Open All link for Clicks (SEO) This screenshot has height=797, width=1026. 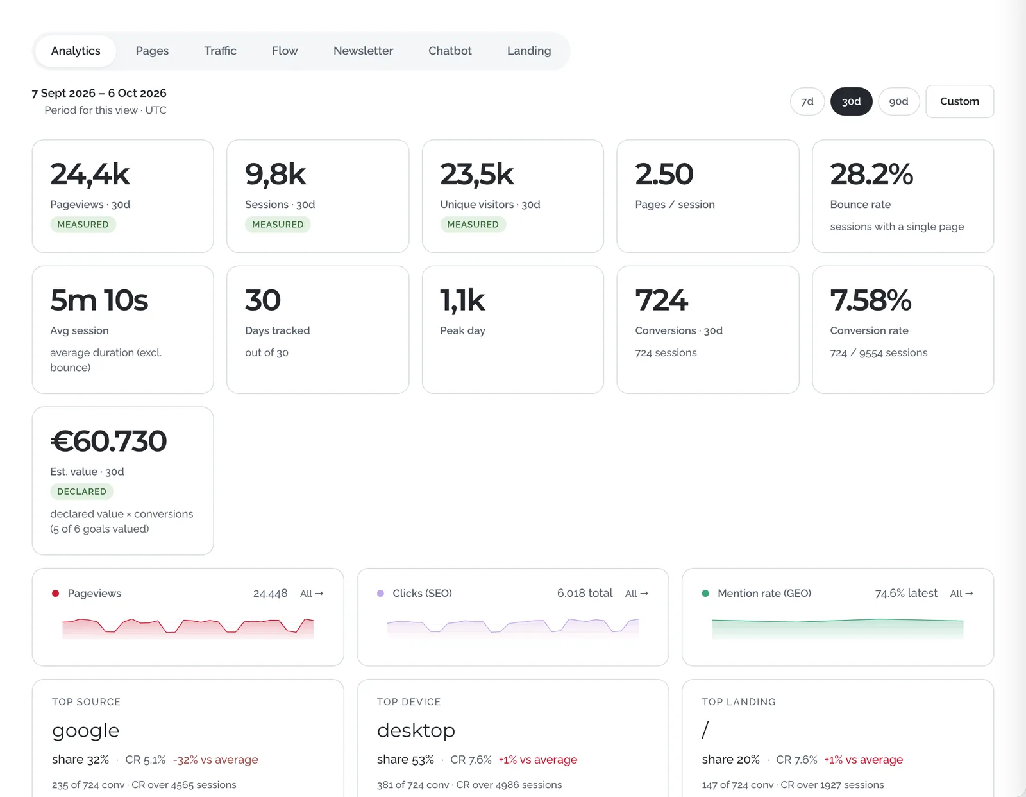point(637,594)
